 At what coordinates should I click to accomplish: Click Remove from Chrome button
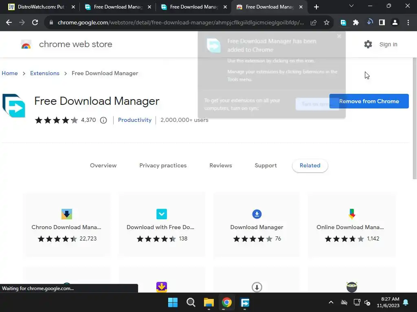coord(369,101)
